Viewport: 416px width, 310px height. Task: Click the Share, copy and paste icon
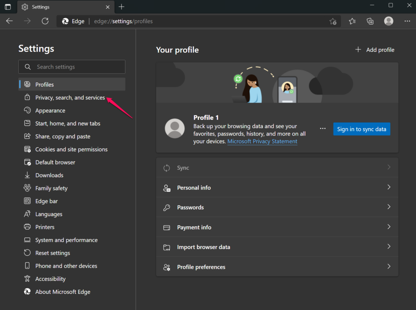point(27,136)
